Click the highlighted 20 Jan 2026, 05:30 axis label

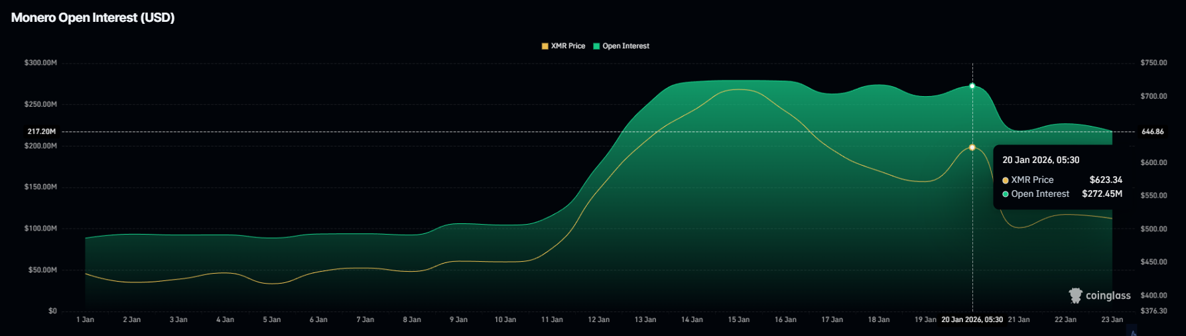pyautogui.click(x=972, y=320)
